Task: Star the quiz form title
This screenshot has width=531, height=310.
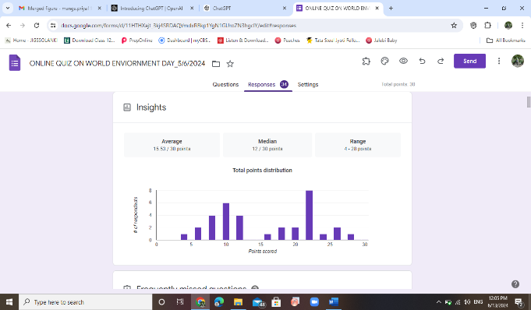Action: pyautogui.click(x=230, y=64)
